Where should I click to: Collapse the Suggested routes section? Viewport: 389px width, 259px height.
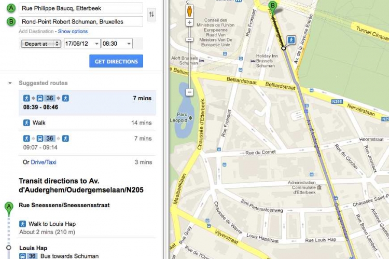(x=10, y=83)
